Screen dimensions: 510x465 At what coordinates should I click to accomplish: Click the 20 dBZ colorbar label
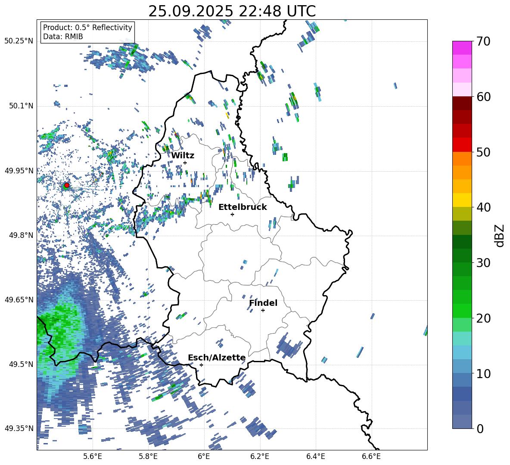point(483,318)
